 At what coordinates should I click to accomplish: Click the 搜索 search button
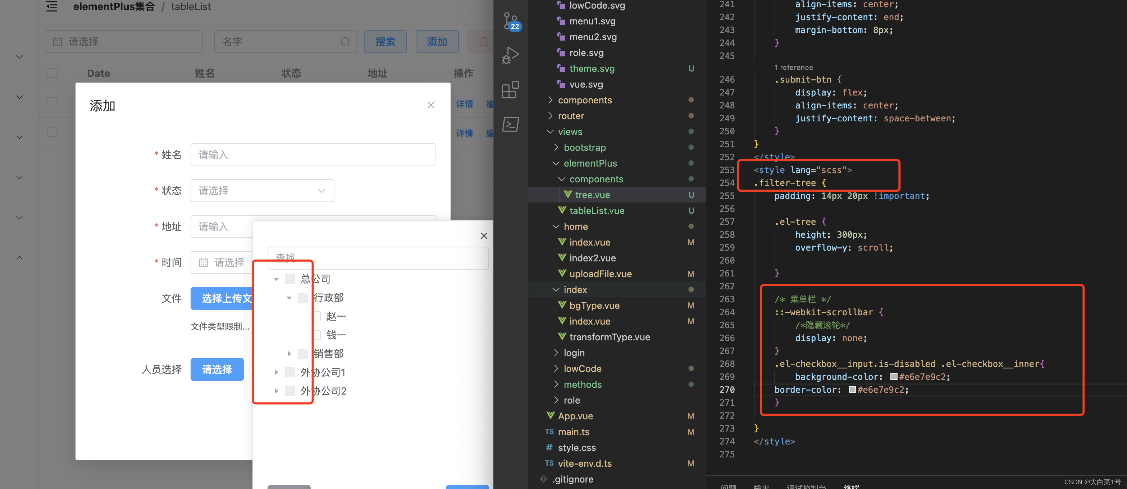pyautogui.click(x=385, y=42)
